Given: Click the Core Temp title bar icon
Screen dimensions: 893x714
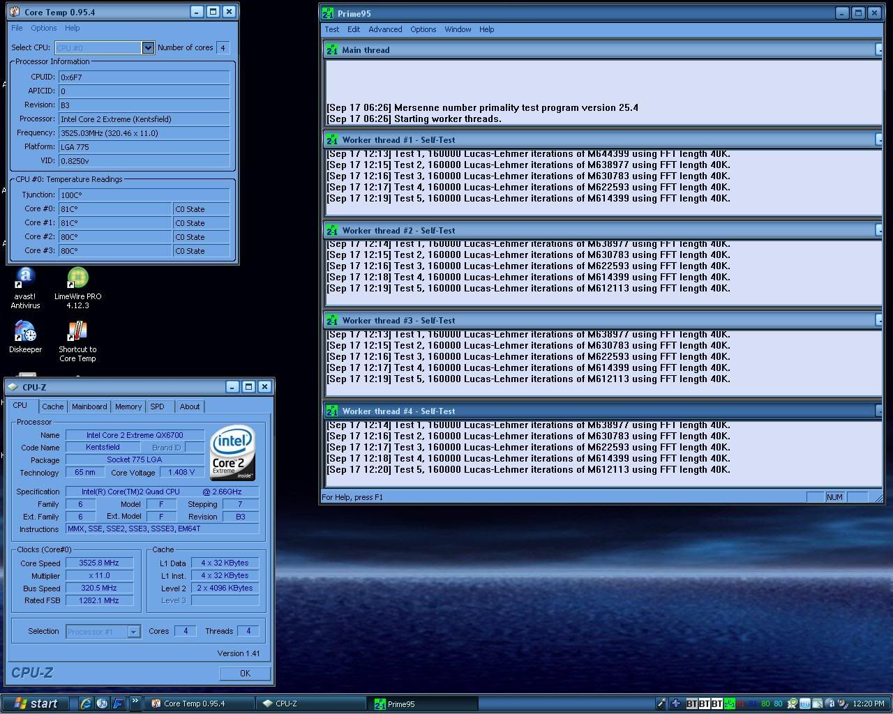Looking at the screenshot, I should pyautogui.click(x=15, y=12).
